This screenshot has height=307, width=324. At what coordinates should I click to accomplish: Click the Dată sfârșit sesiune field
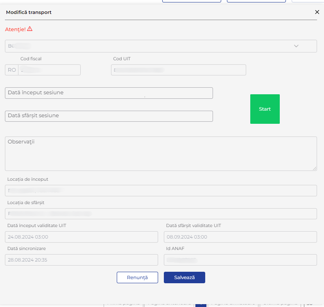pyautogui.click(x=109, y=116)
